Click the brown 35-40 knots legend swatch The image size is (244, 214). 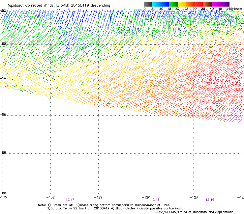point(208,4)
